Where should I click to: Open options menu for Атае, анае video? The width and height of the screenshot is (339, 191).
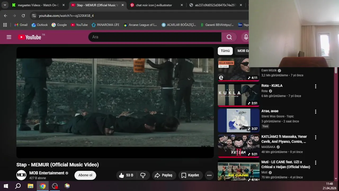click(x=315, y=112)
